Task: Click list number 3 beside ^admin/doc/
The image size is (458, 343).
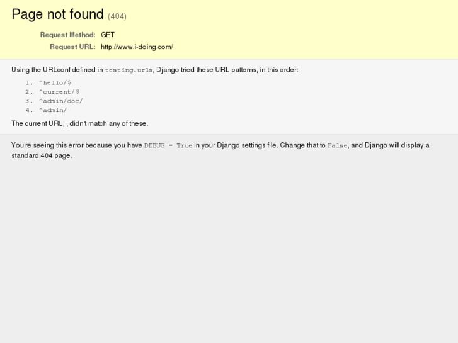Action: tap(28, 101)
